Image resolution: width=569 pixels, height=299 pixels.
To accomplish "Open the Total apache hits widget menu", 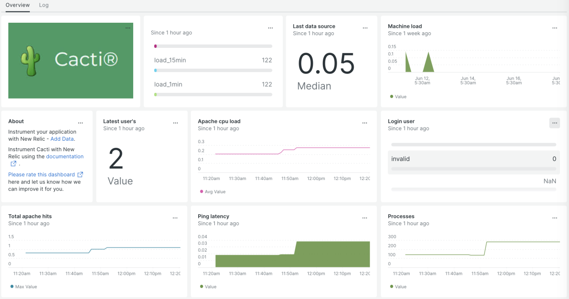I will (x=175, y=218).
